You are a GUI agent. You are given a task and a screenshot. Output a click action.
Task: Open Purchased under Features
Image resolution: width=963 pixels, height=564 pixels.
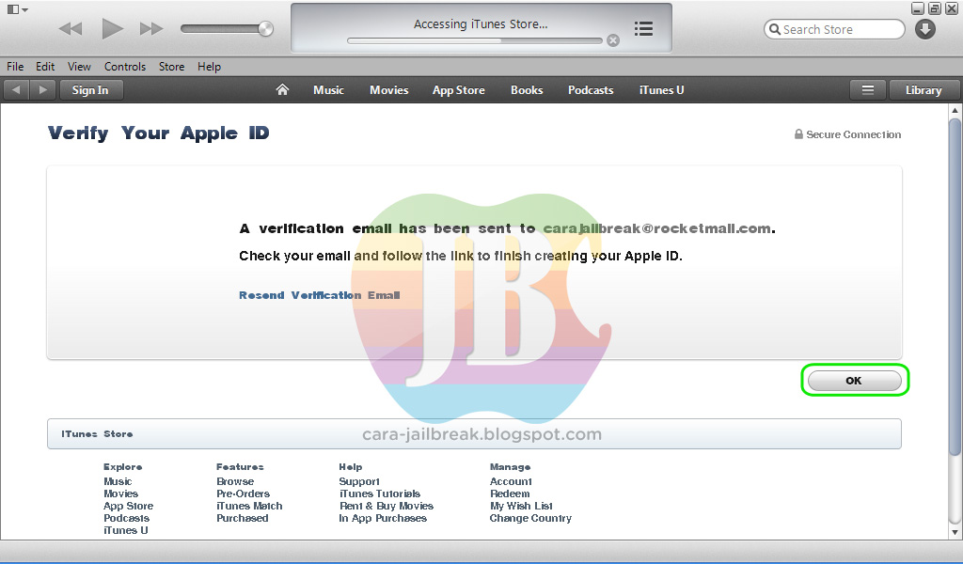point(243,518)
